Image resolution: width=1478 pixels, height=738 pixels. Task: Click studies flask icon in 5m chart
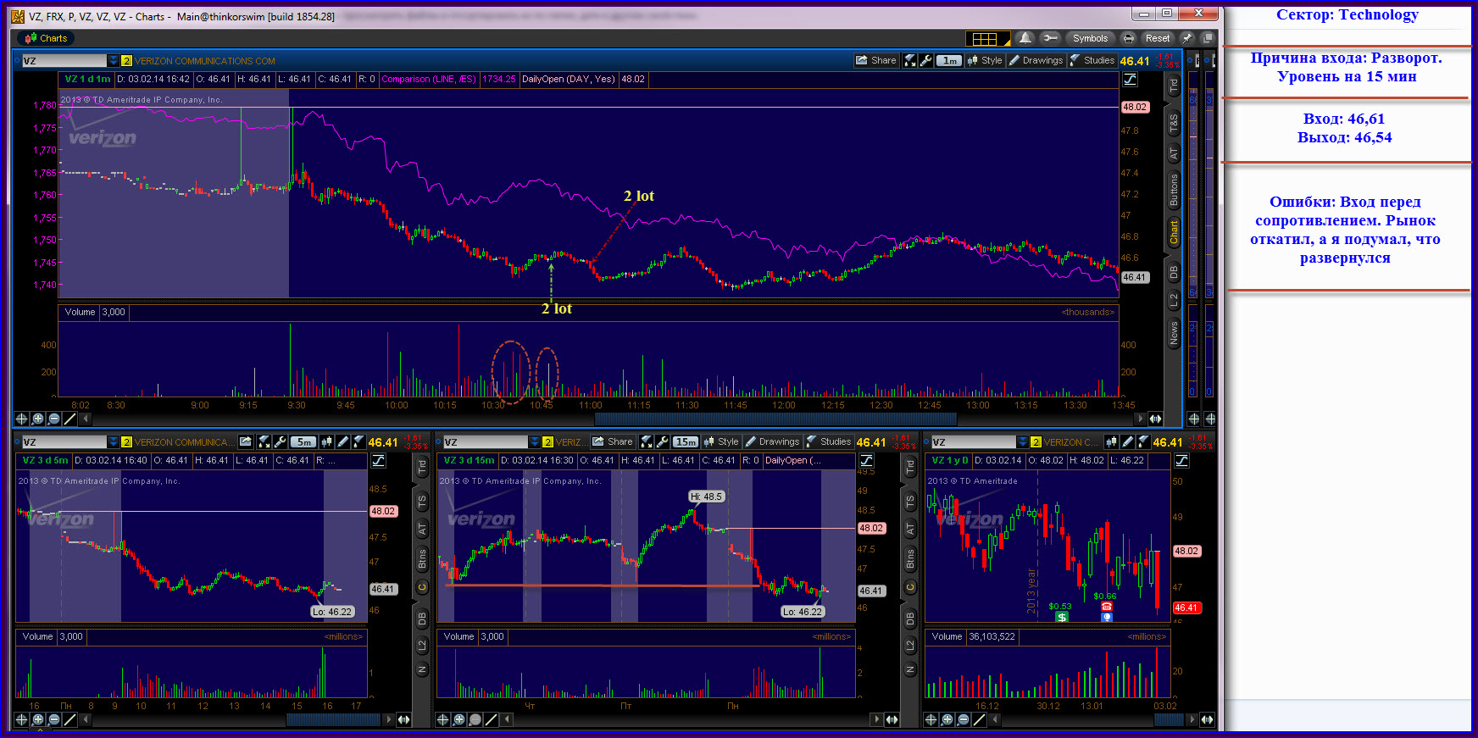[358, 441]
